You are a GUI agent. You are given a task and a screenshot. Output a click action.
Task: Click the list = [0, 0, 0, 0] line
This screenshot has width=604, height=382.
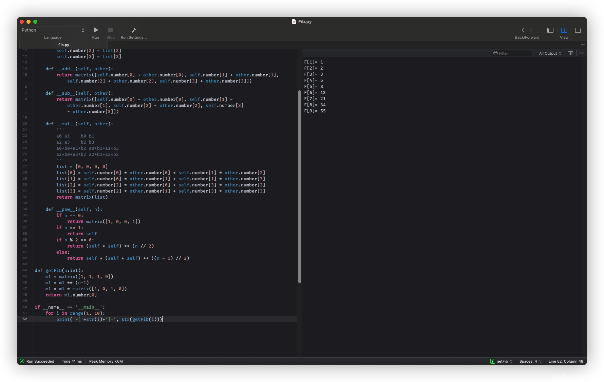coord(82,167)
